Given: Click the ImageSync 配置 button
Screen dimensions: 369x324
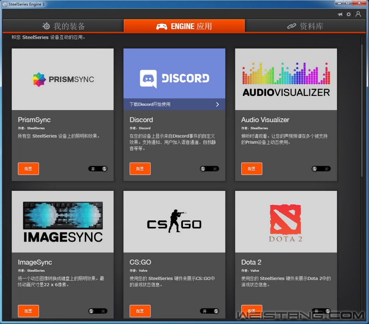Looking at the screenshot, I should pos(28,311).
